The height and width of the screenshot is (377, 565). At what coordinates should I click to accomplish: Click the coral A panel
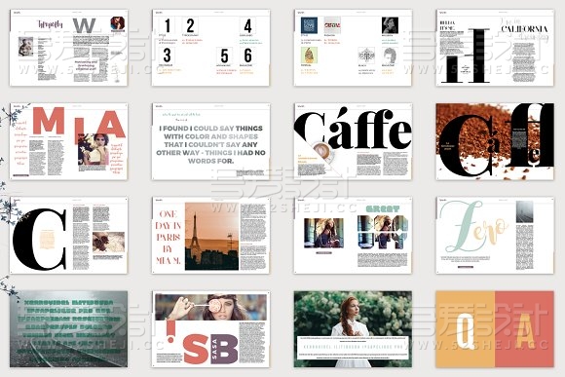click(524, 329)
